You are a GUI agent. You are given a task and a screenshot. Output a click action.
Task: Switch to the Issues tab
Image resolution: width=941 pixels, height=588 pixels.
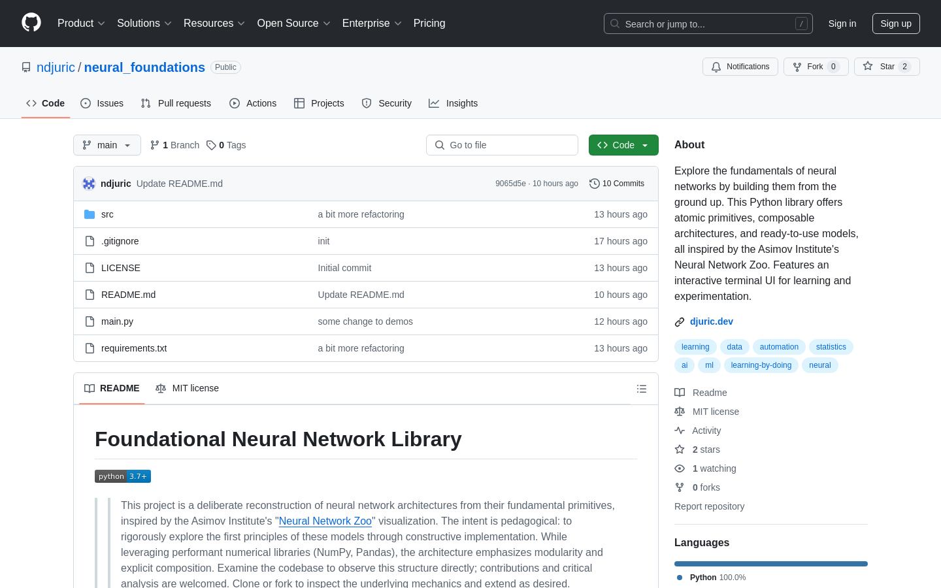pyautogui.click(x=102, y=103)
